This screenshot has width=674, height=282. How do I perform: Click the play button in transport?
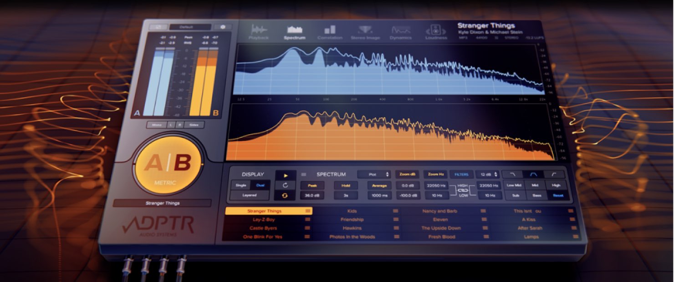point(285,175)
